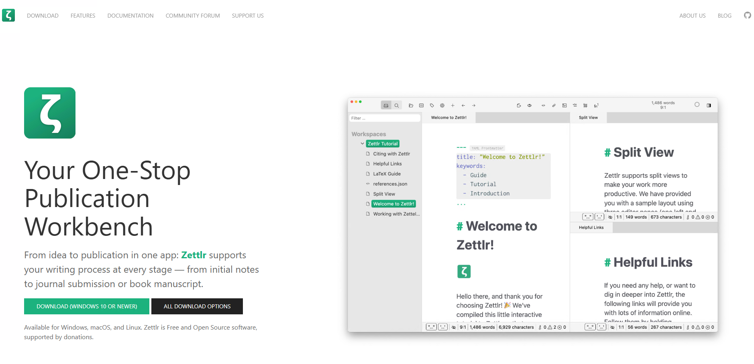Toggle the sidebar panel icon at toolbar right
The width and height of the screenshot is (754, 364).
pyautogui.click(x=709, y=105)
